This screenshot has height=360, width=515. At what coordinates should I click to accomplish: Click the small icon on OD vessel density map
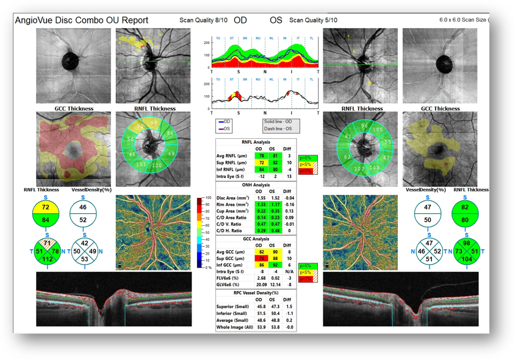[x=119, y=264]
